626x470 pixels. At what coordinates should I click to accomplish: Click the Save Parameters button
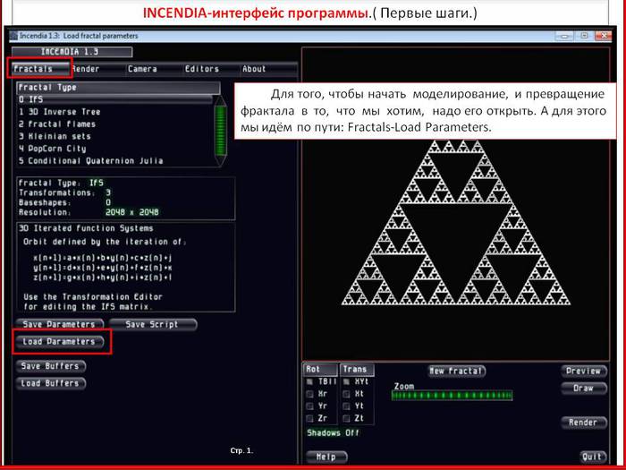pyautogui.click(x=59, y=324)
